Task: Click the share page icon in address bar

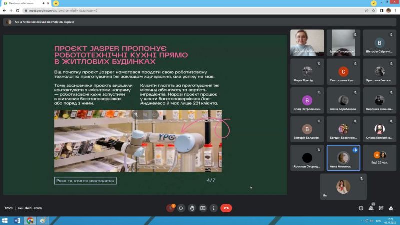Action: coord(367,11)
